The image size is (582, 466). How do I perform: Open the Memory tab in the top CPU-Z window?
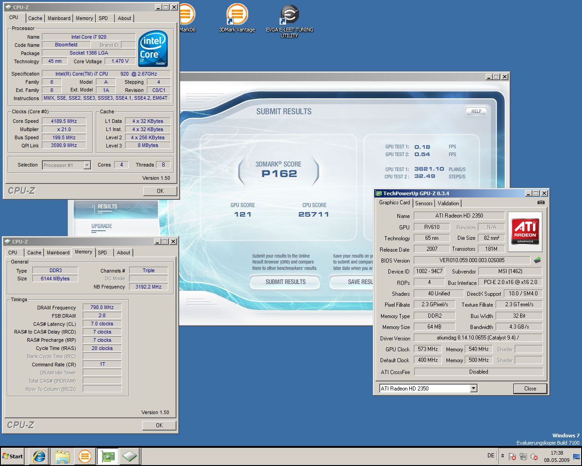[x=85, y=18]
